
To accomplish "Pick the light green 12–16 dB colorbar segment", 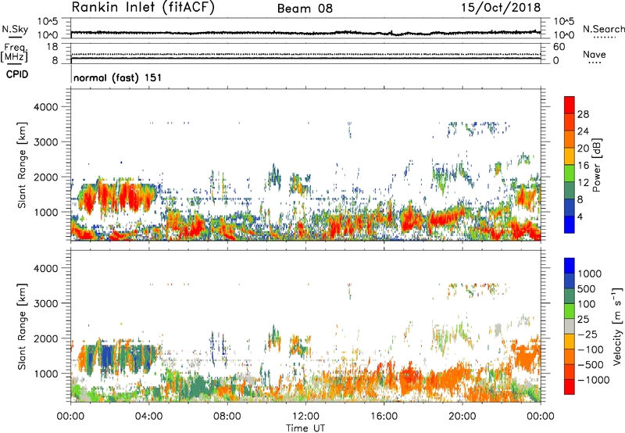I will [x=570, y=174].
